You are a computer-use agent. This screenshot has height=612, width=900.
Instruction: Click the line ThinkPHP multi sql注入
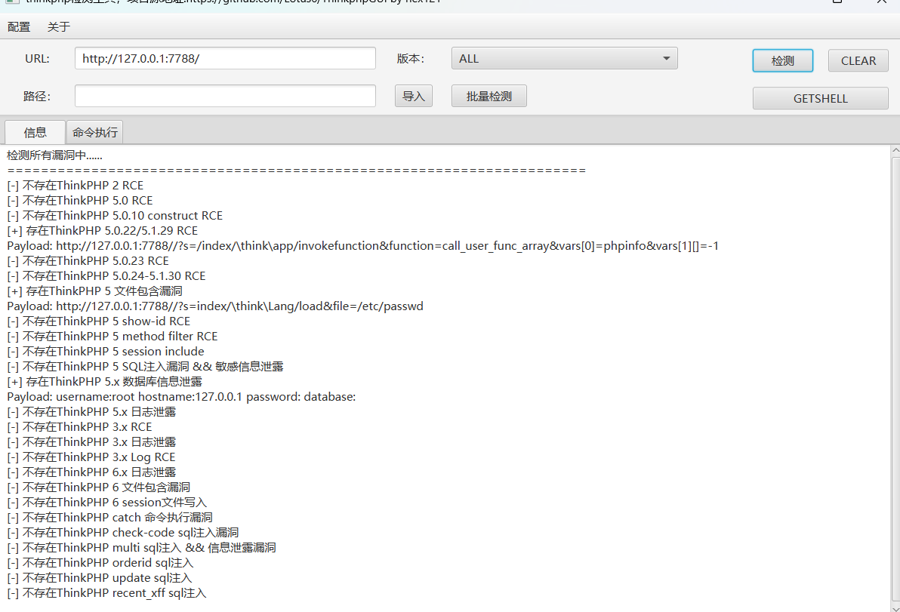coord(141,548)
